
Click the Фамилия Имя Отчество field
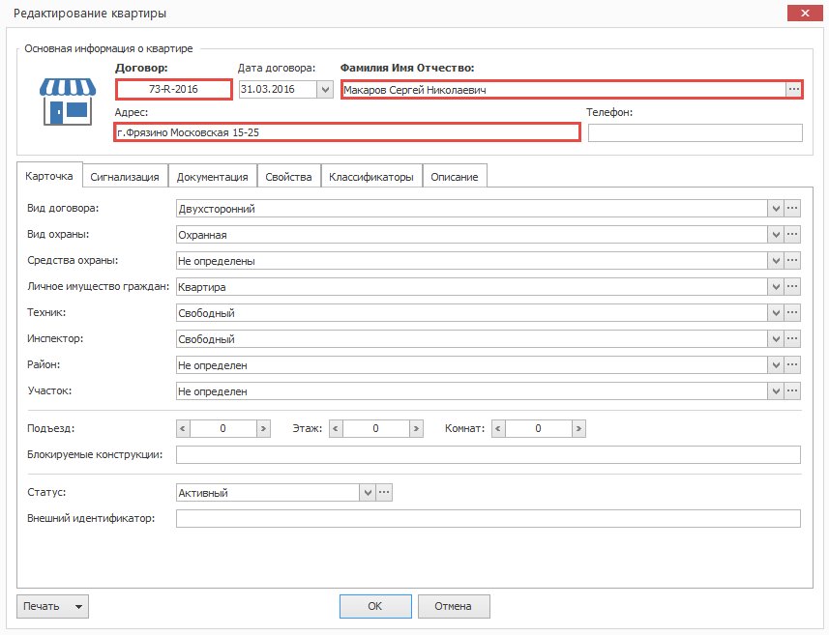[x=564, y=89]
